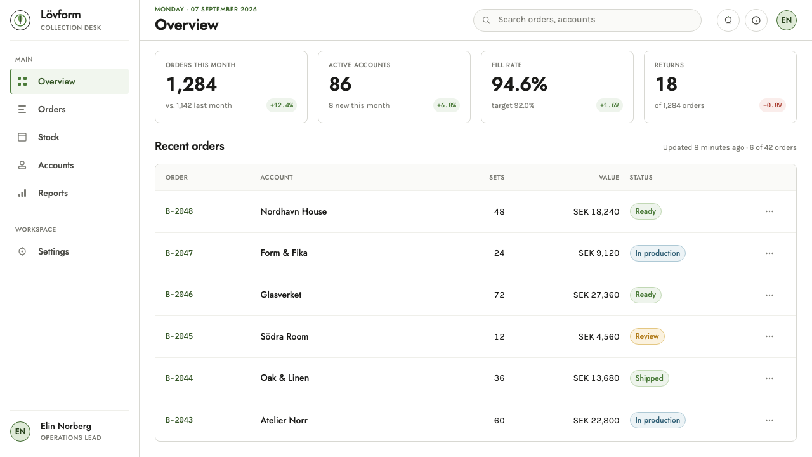This screenshot has height=457, width=812.
Task: Open the more options menu for order B-2048
Action: pos(769,211)
